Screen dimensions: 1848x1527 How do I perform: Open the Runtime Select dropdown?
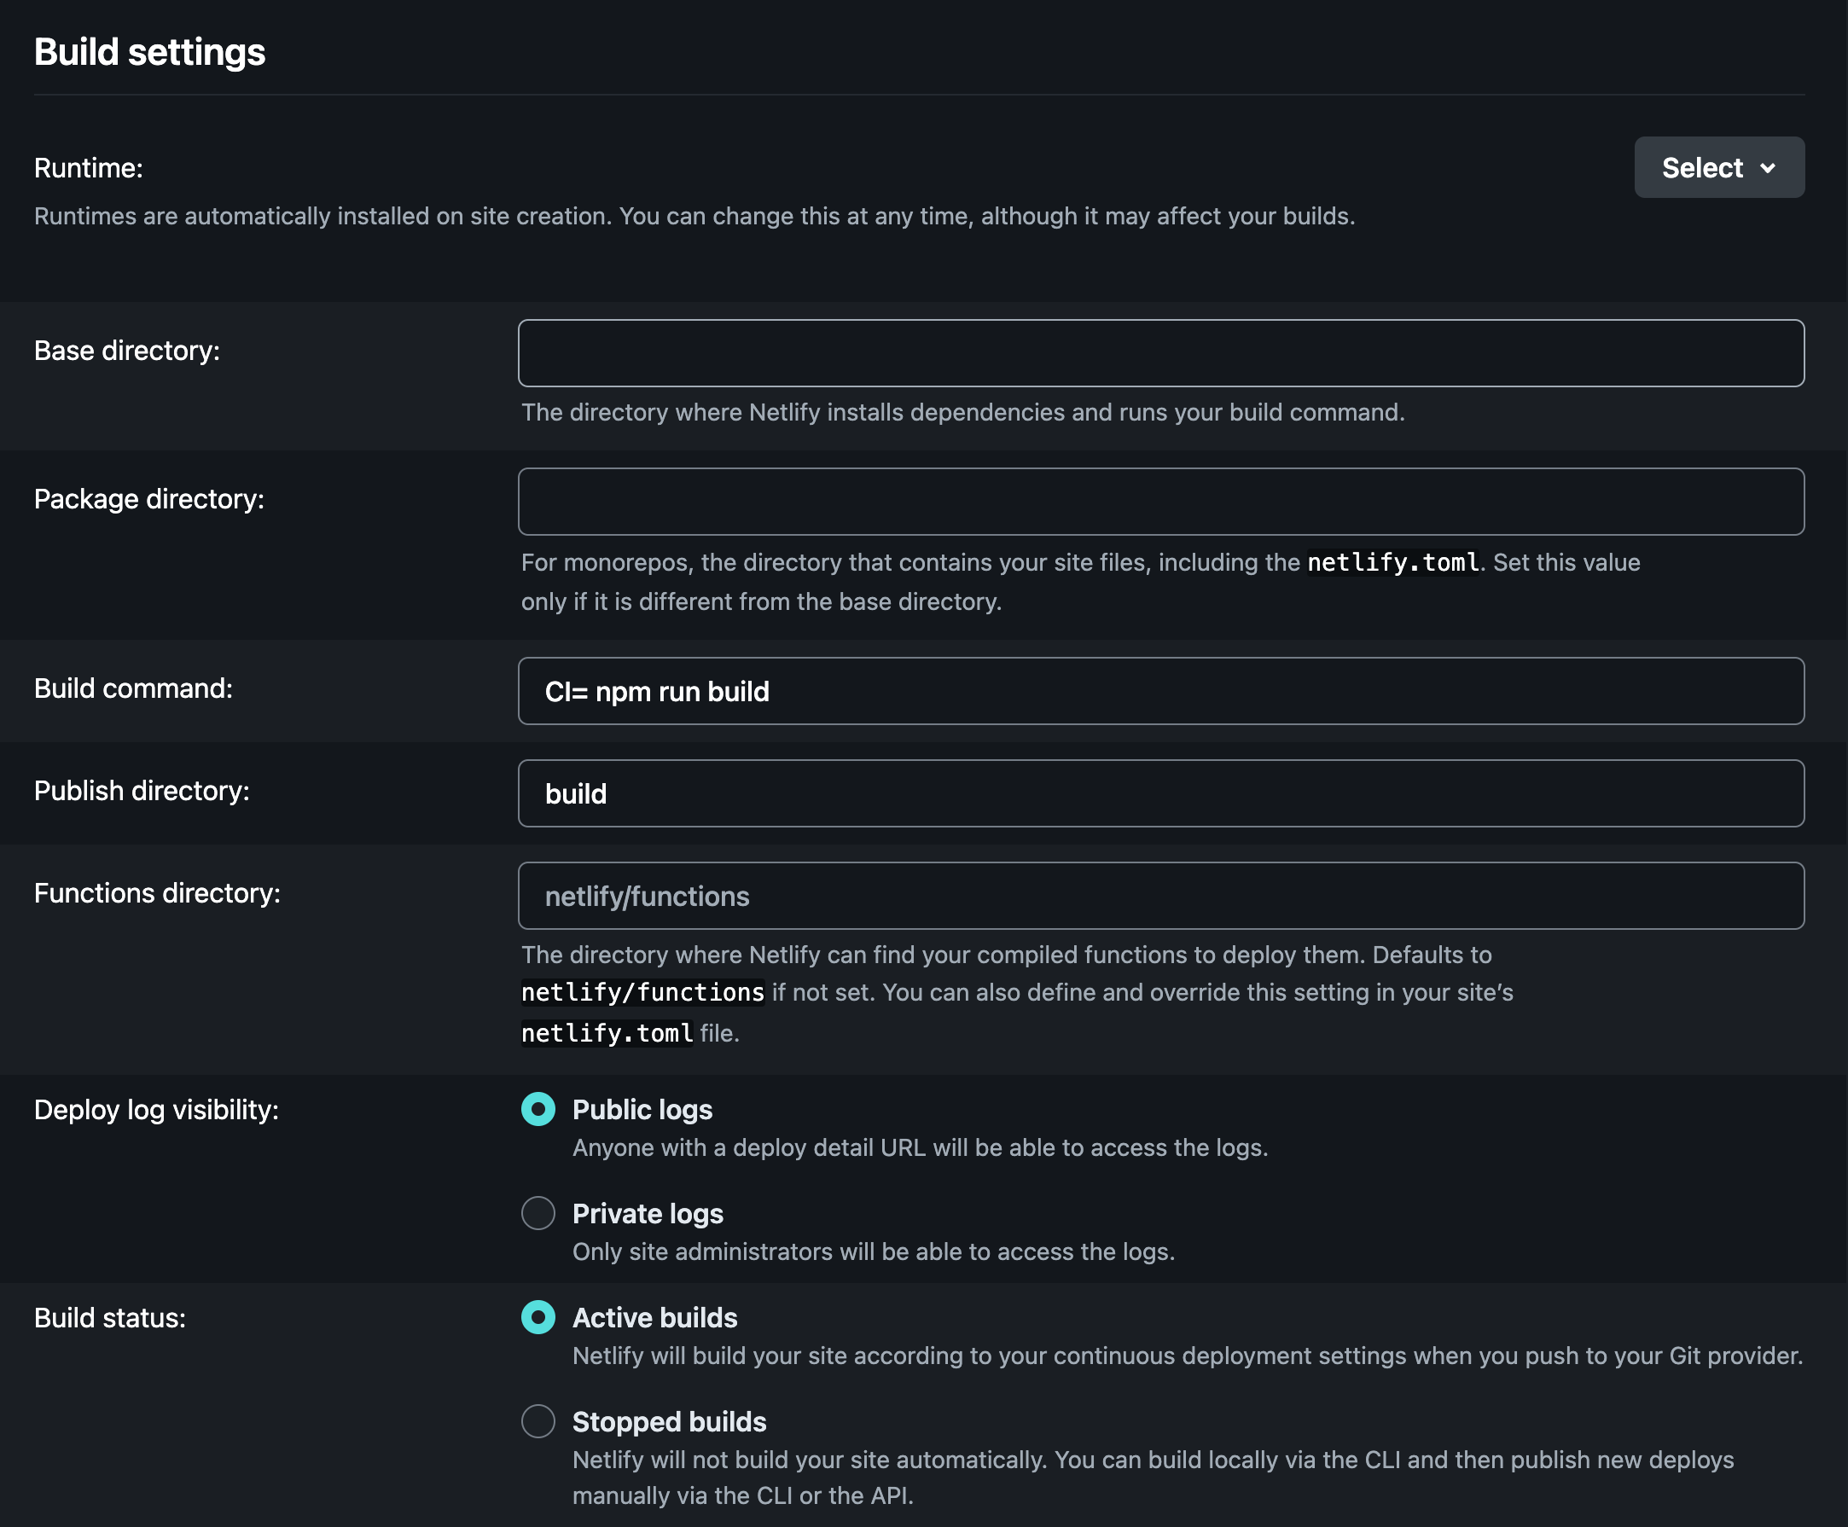pyautogui.click(x=1717, y=167)
